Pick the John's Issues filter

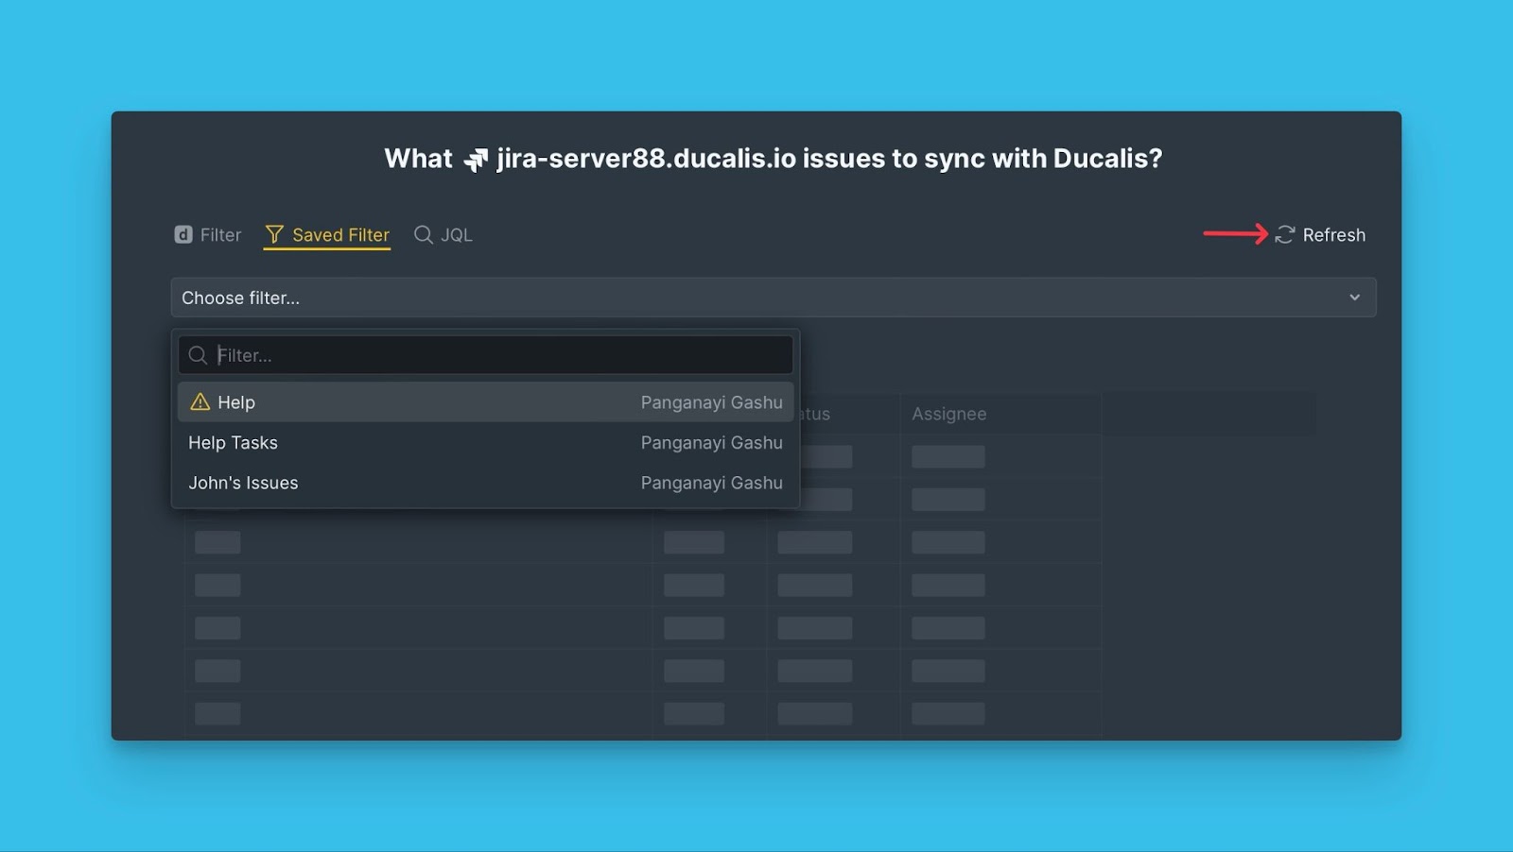pos(243,483)
